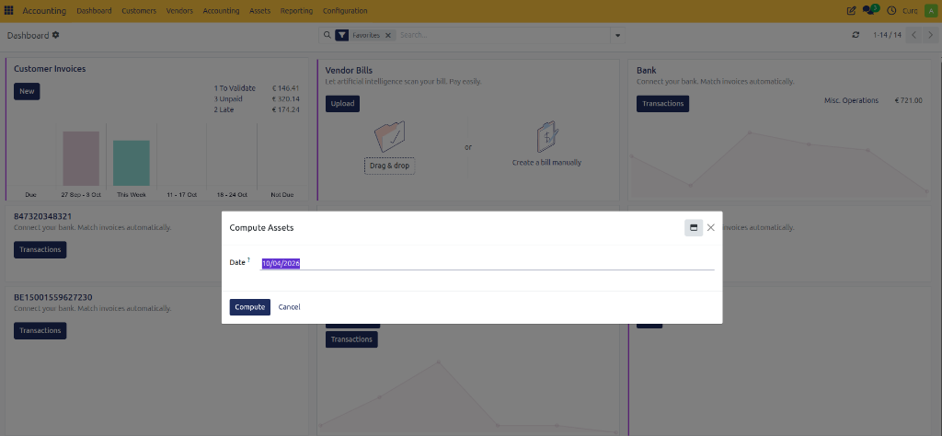942x436 pixels.
Task: Click the 1-14 / 14 pager counter
Action: [x=888, y=36]
